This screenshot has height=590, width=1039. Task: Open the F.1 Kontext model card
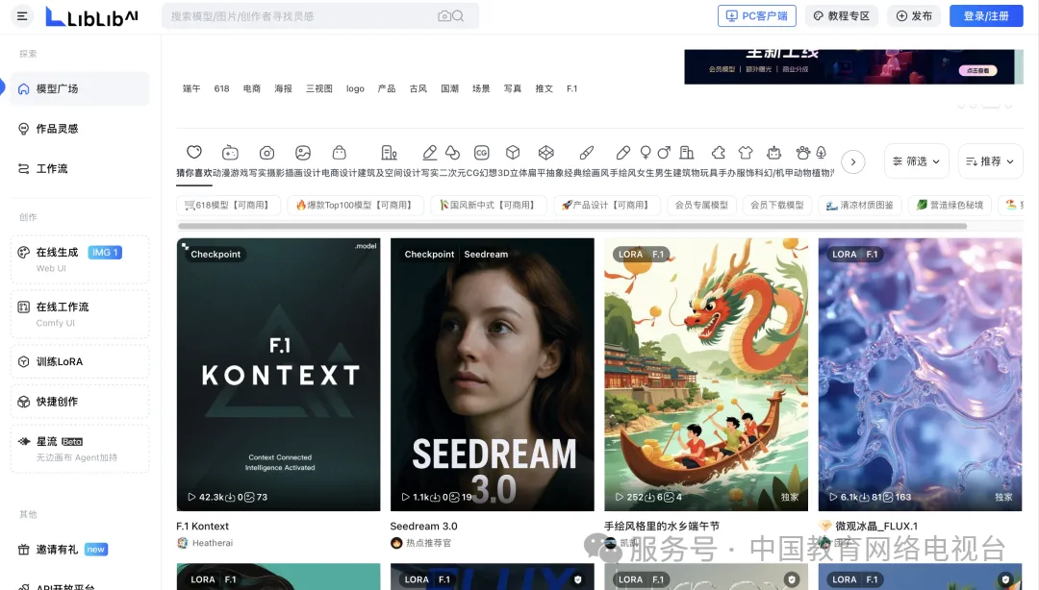(278, 375)
